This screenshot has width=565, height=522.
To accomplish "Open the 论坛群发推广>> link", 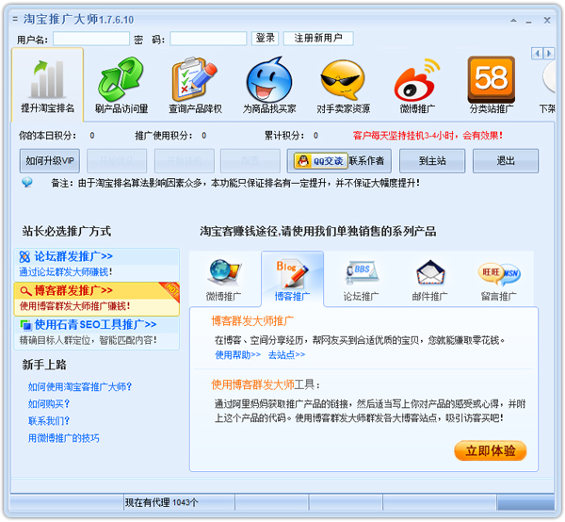I will point(73,256).
